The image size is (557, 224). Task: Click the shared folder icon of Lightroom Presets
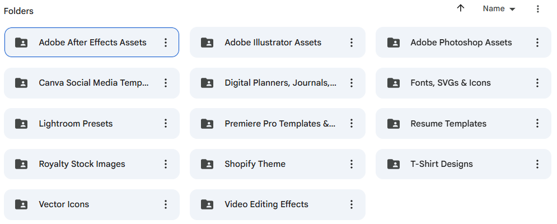coord(21,123)
